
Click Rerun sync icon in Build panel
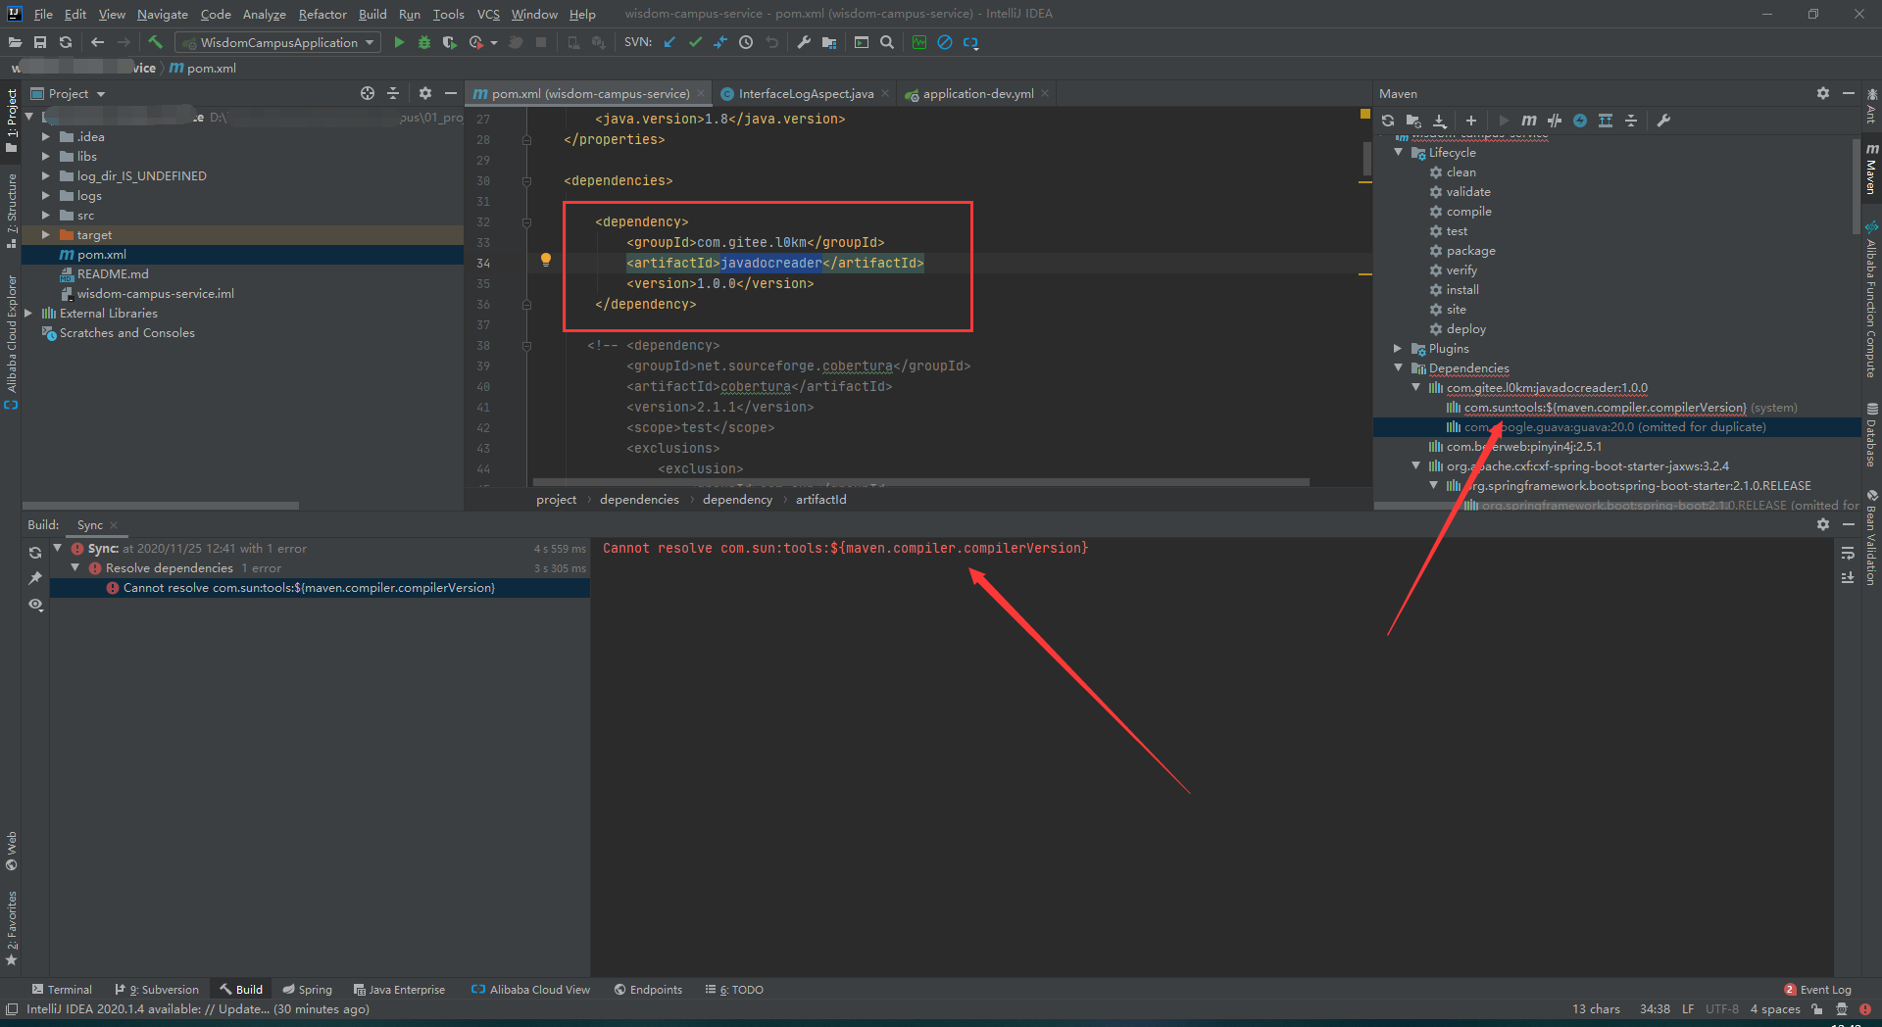coord(35,553)
